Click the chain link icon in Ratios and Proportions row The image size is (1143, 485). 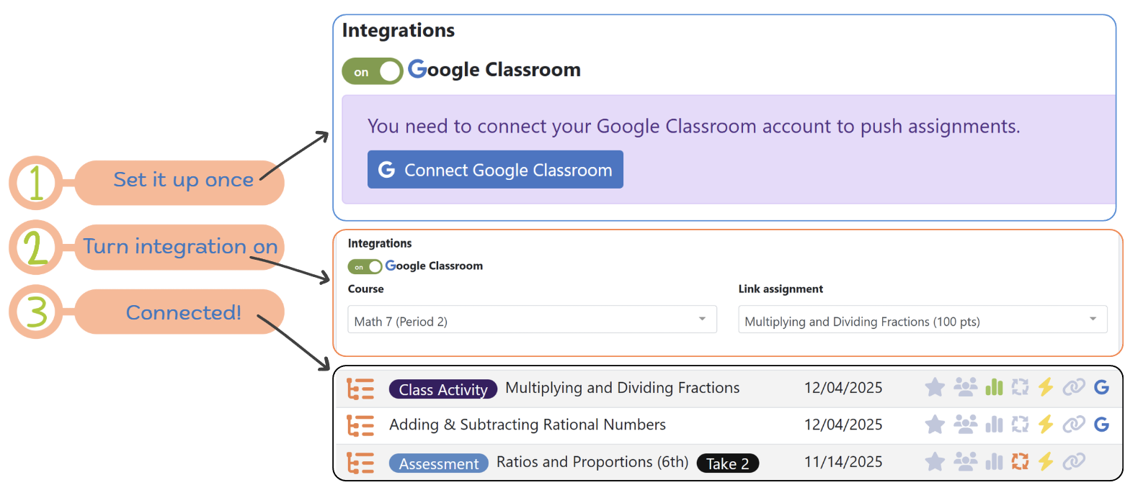(x=1074, y=461)
